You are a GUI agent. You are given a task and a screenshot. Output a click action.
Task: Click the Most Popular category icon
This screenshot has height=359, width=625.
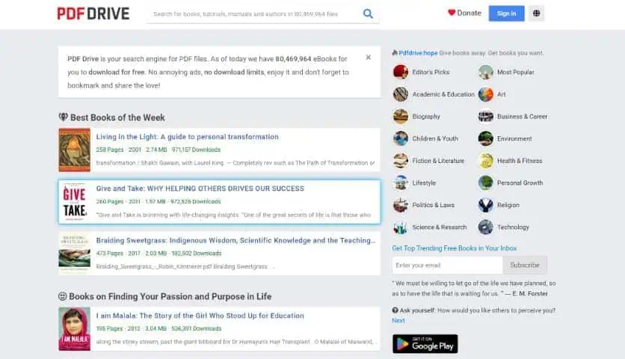485,73
